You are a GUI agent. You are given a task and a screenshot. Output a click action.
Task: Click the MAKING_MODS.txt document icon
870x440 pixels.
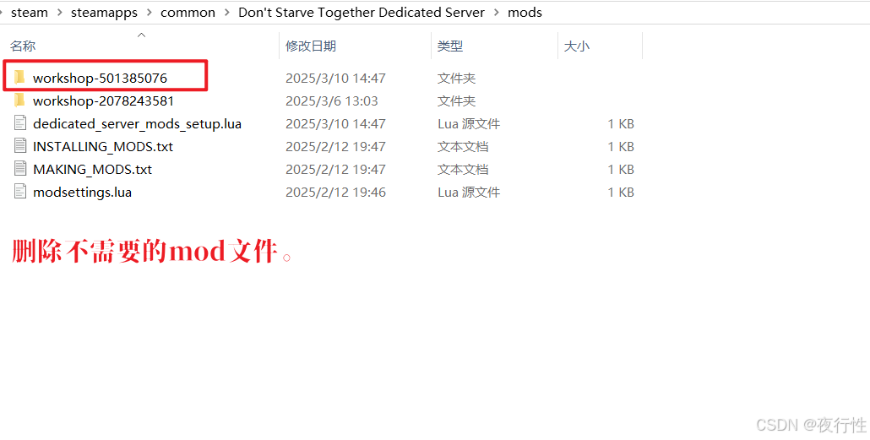20,169
